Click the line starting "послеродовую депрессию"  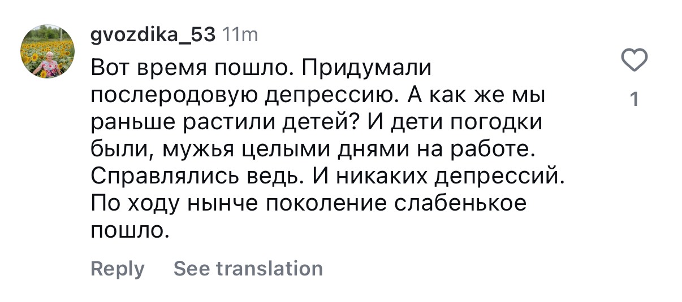click(317, 96)
